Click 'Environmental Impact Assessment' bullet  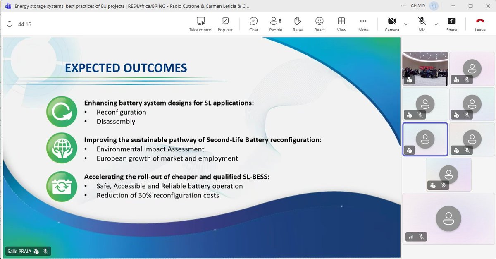pyautogui.click(x=150, y=149)
